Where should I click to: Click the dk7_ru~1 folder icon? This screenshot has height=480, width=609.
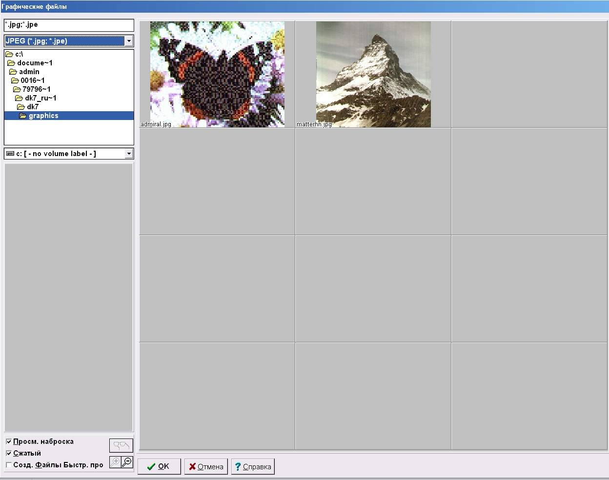(19, 98)
